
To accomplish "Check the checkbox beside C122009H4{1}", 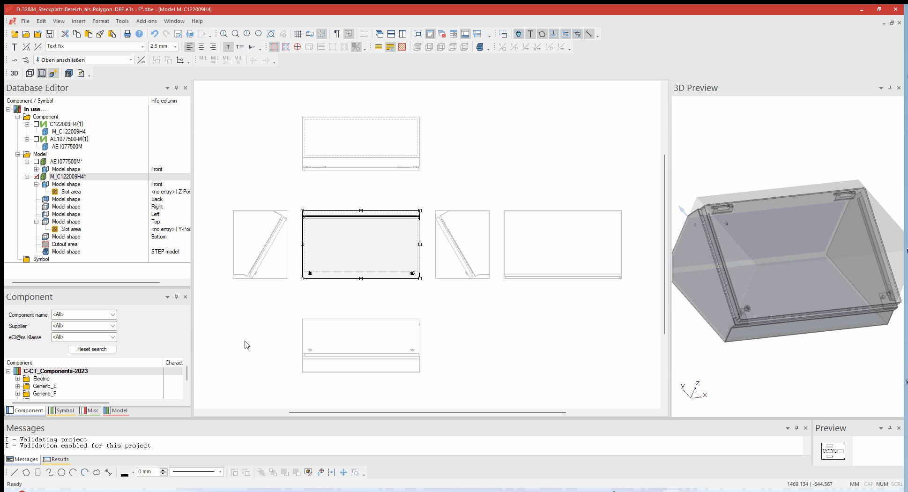I will pyautogui.click(x=36, y=124).
